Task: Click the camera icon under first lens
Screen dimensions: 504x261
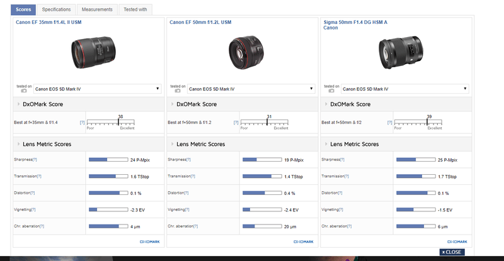Action: (x=23, y=91)
